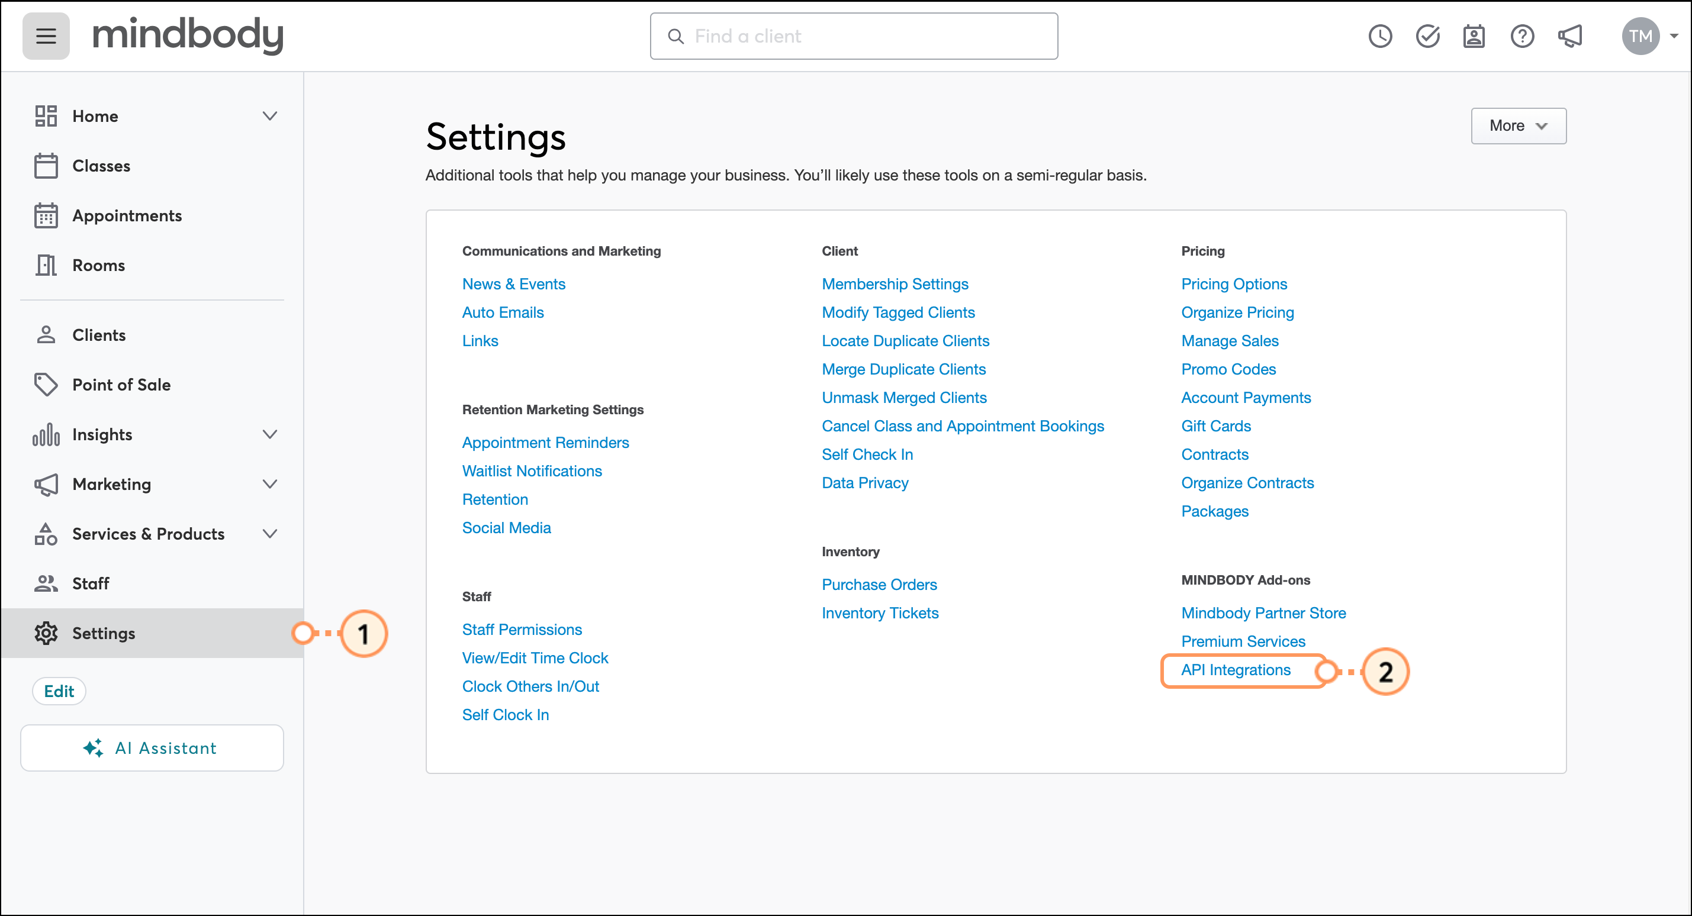The image size is (1692, 916).
Task: Open Purchase Orders link
Action: pos(880,585)
